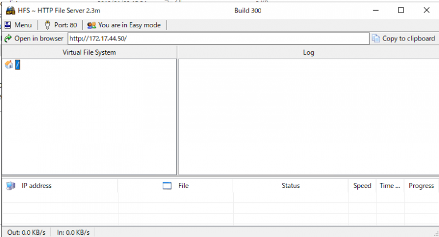
Task: Click the Log panel header
Action: (309, 52)
